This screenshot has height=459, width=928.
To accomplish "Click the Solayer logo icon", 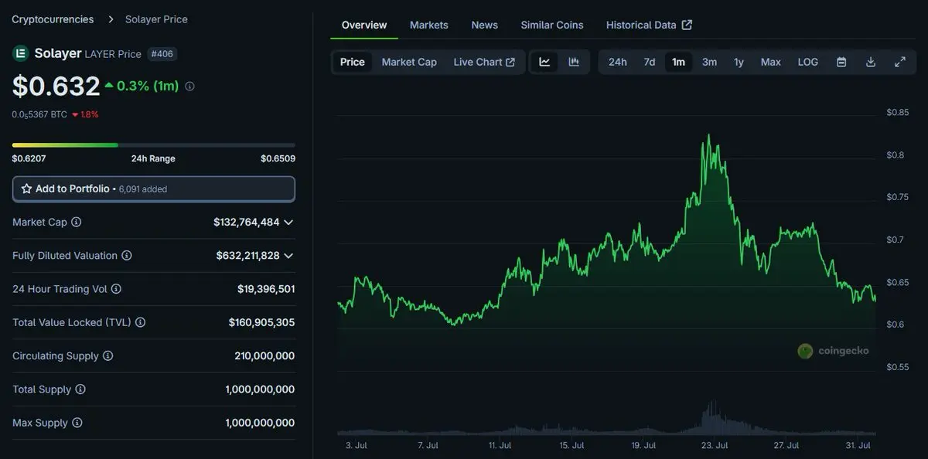I will 20,53.
